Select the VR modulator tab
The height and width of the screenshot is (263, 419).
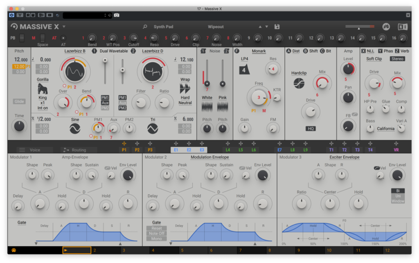coord(396,150)
